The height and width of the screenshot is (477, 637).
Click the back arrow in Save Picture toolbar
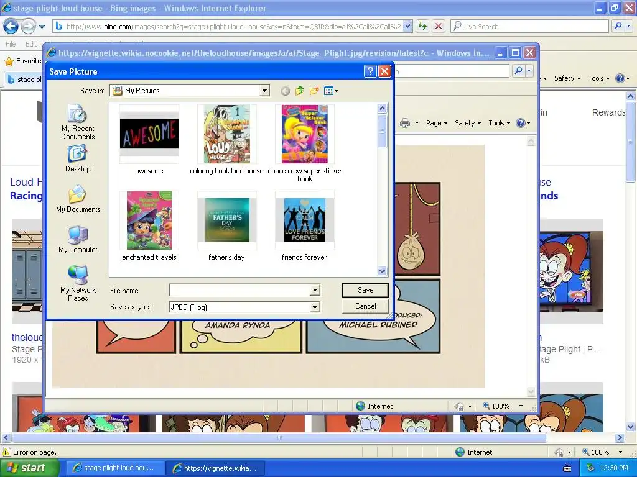click(x=285, y=91)
